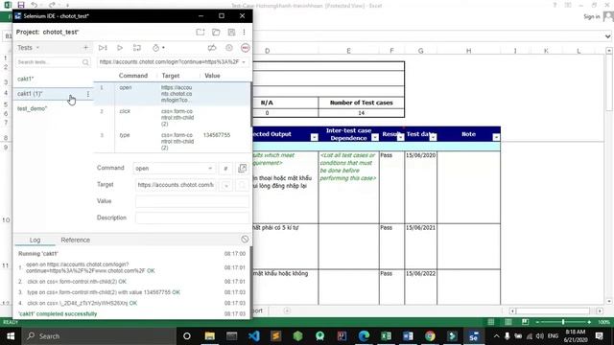Expand the Excel formula bar
Image resolution: width=614 pixels, height=345 pixels.
(x=607, y=36)
